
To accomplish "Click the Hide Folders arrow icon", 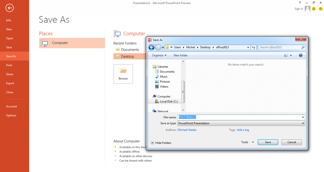I will [x=152, y=142].
